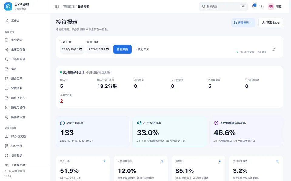This screenshot has height=181, width=291.
Task: Click the 此刻的接待现场 heading
Action: (x=74, y=72)
